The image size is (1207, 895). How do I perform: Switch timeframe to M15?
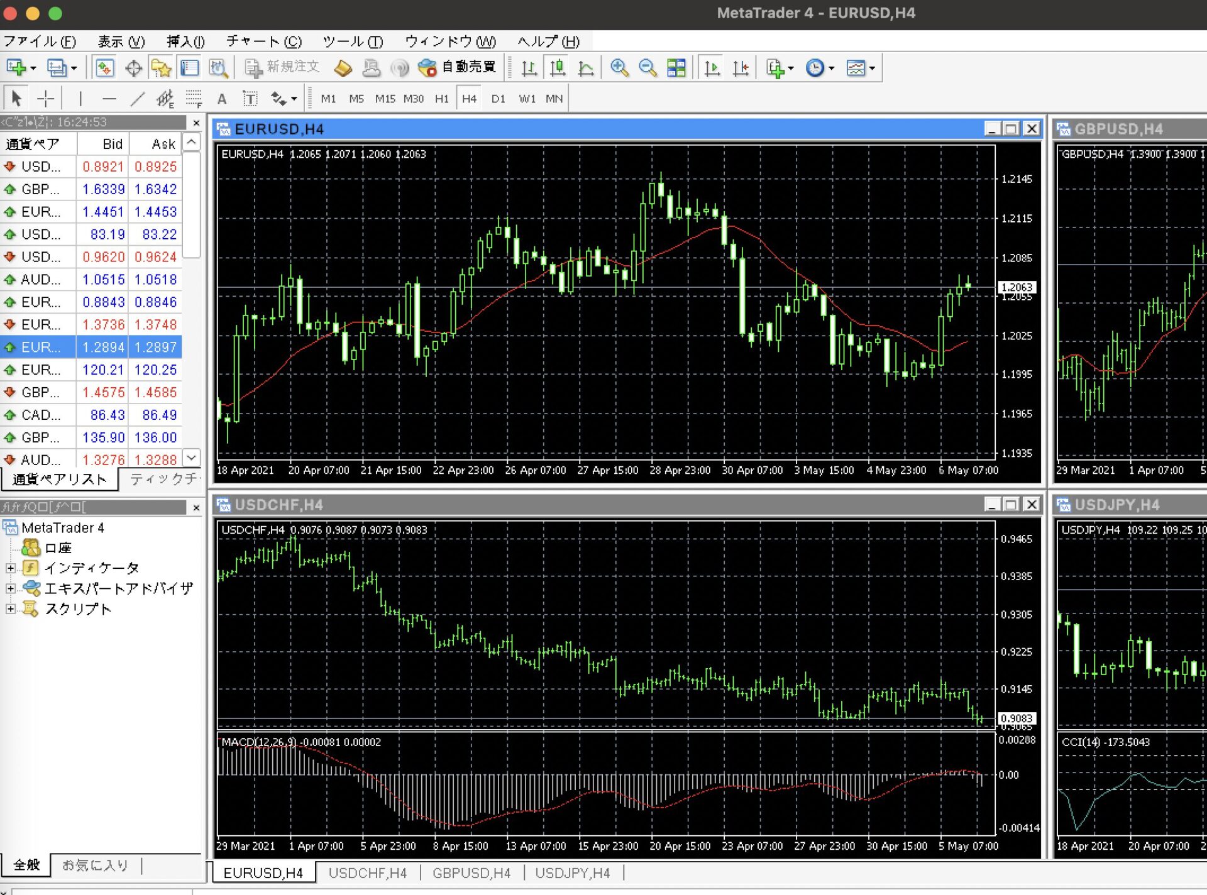385,99
